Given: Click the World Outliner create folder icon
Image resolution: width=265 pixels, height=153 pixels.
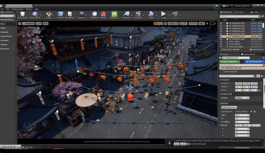Looking at the screenshot, I should click(263, 17).
